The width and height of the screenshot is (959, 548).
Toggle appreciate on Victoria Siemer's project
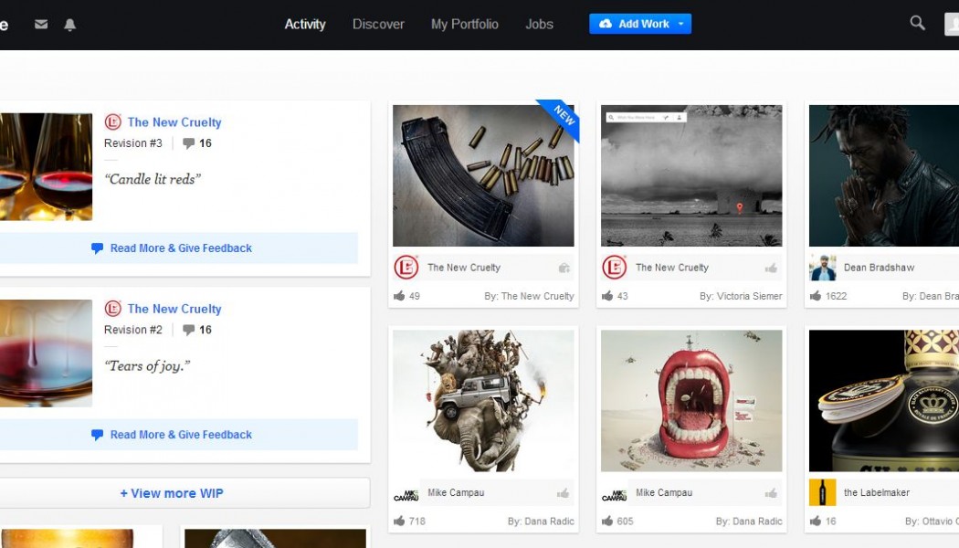pyautogui.click(x=772, y=268)
